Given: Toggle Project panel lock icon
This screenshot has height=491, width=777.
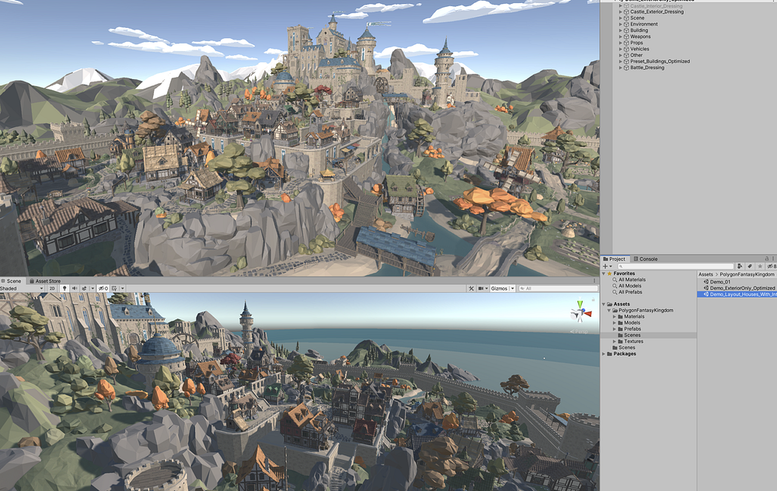Looking at the screenshot, I should click(767, 259).
